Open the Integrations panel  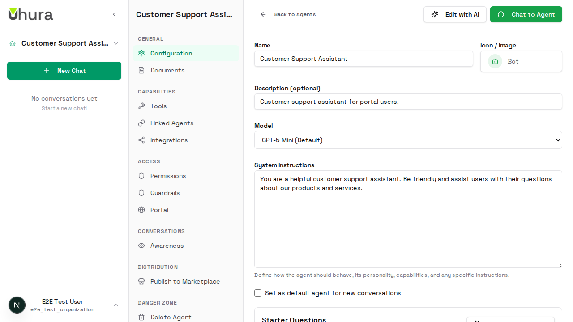point(169,140)
